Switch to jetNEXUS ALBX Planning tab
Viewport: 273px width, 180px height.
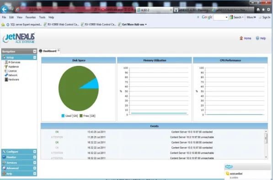[192, 10]
